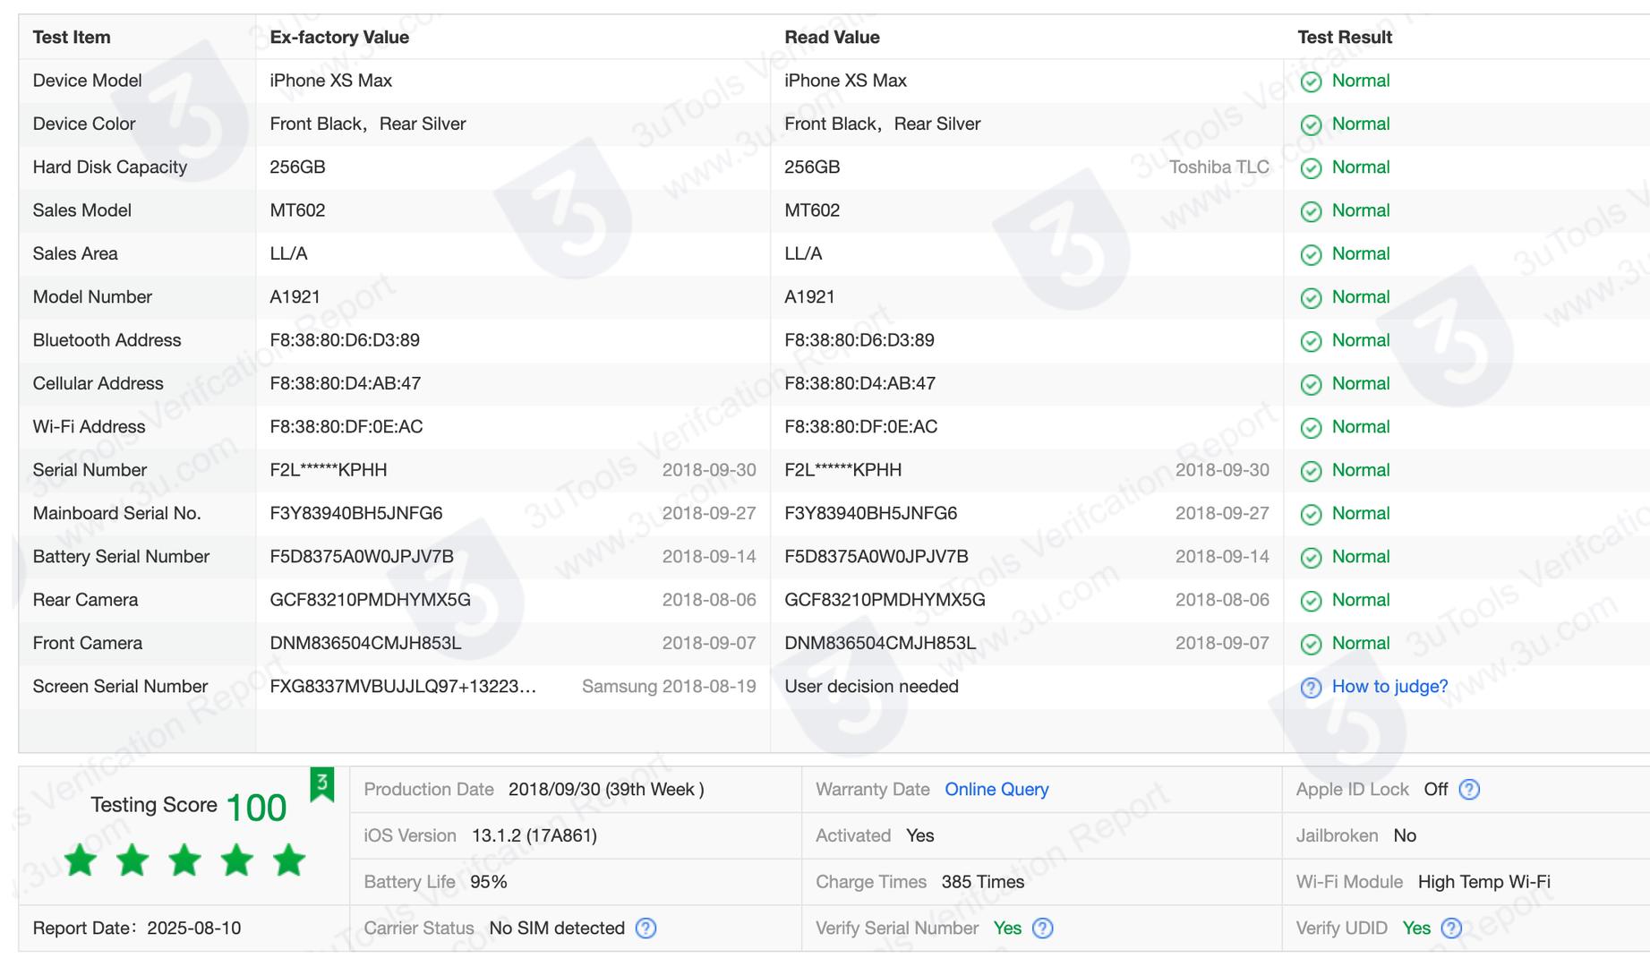Click the Battery Life 95% value
The image size is (1650, 967).
tap(489, 882)
